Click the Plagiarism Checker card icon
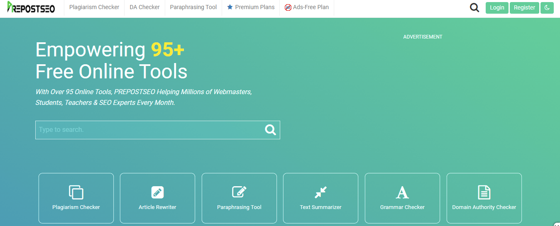This screenshot has width=560, height=226. click(76, 192)
